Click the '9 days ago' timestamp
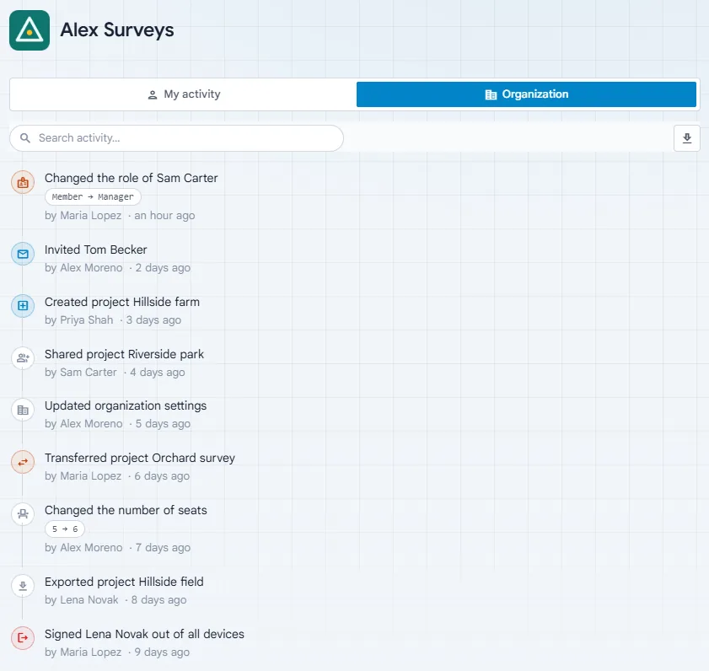Screen dimensions: 709x671 (x=162, y=652)
